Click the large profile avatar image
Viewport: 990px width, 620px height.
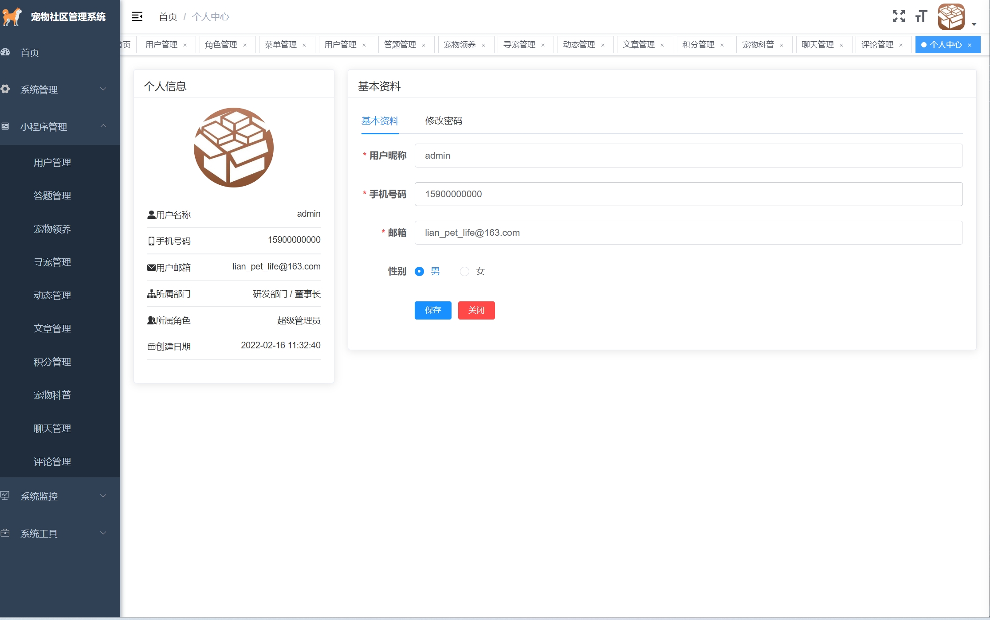pos(234,147)
